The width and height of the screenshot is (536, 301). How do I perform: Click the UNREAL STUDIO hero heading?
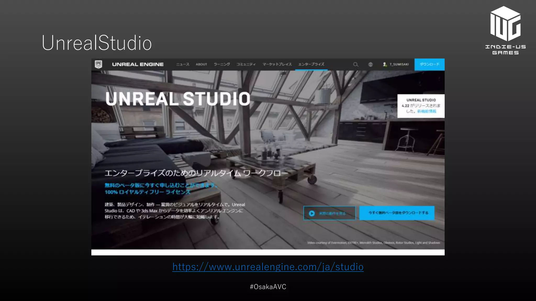click(x=178, y=99)
